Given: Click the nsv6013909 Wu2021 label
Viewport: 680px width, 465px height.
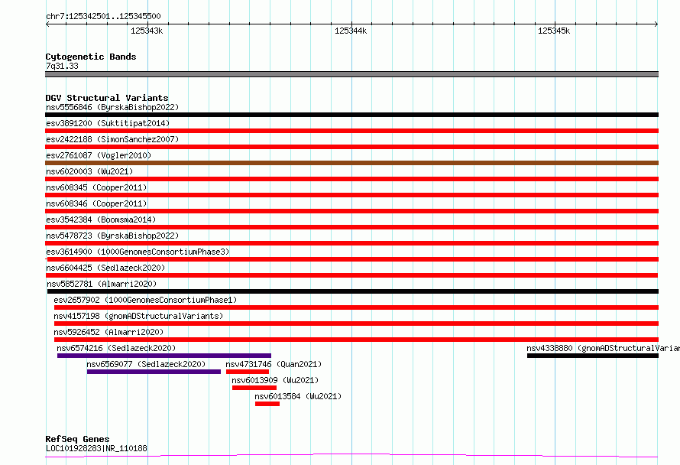Looking at the screenshot, I should pyautogui.click(x=275, y=380).
